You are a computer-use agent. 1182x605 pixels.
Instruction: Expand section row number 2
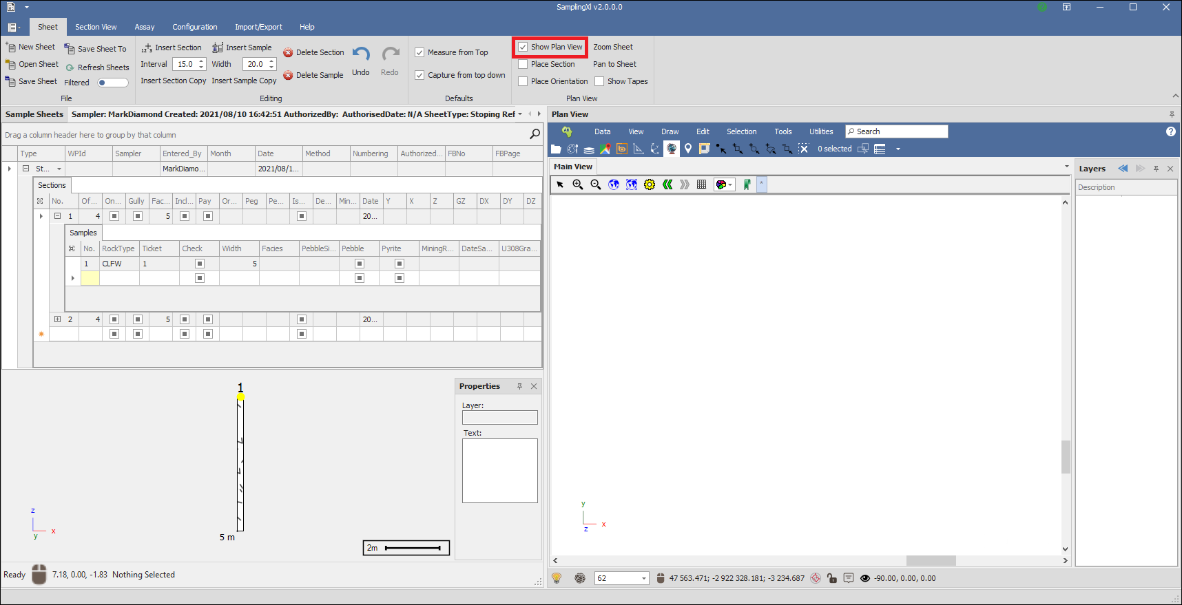point(58,319)
